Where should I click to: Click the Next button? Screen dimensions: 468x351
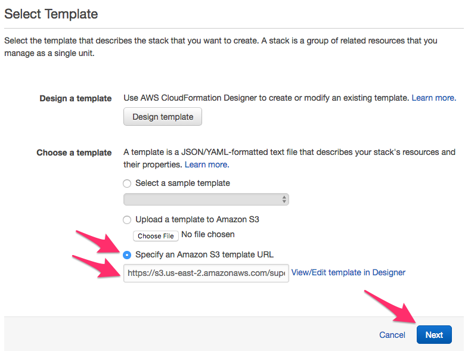click(434, 334)
